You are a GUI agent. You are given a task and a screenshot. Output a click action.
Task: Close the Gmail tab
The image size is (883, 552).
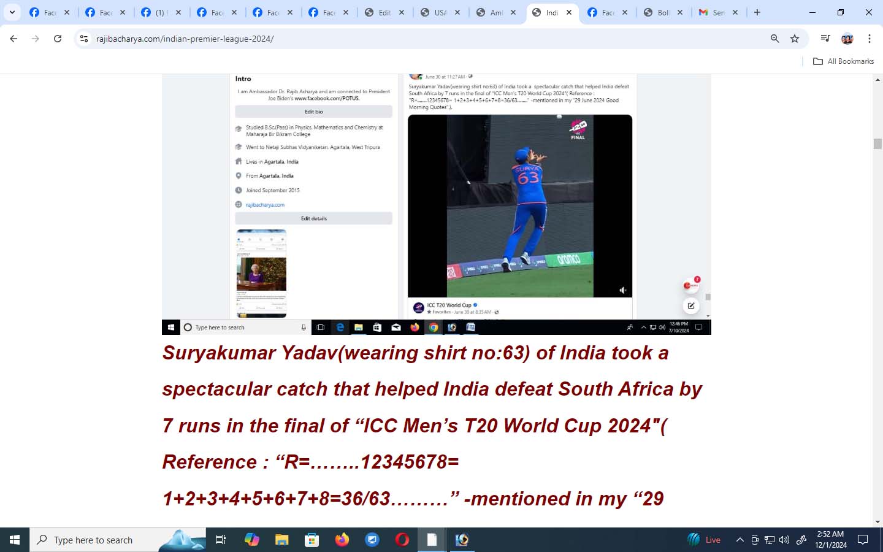pos(735,12)
